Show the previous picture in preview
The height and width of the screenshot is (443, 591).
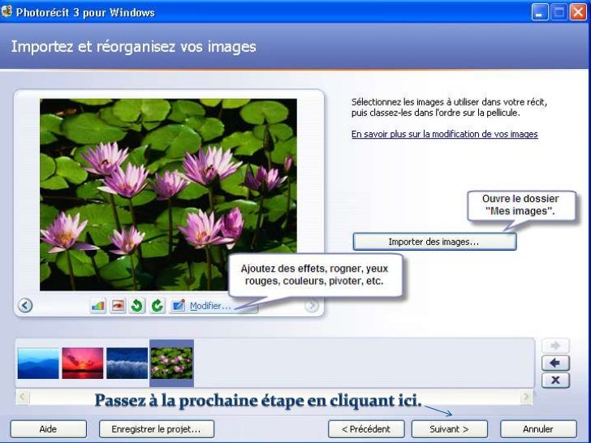tap(25, 305)
